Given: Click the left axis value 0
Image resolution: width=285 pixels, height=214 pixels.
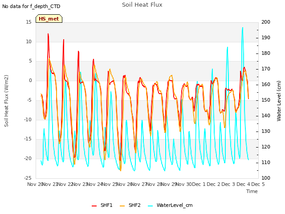Looking at the screenshot, I should click(x=30, y=80).
